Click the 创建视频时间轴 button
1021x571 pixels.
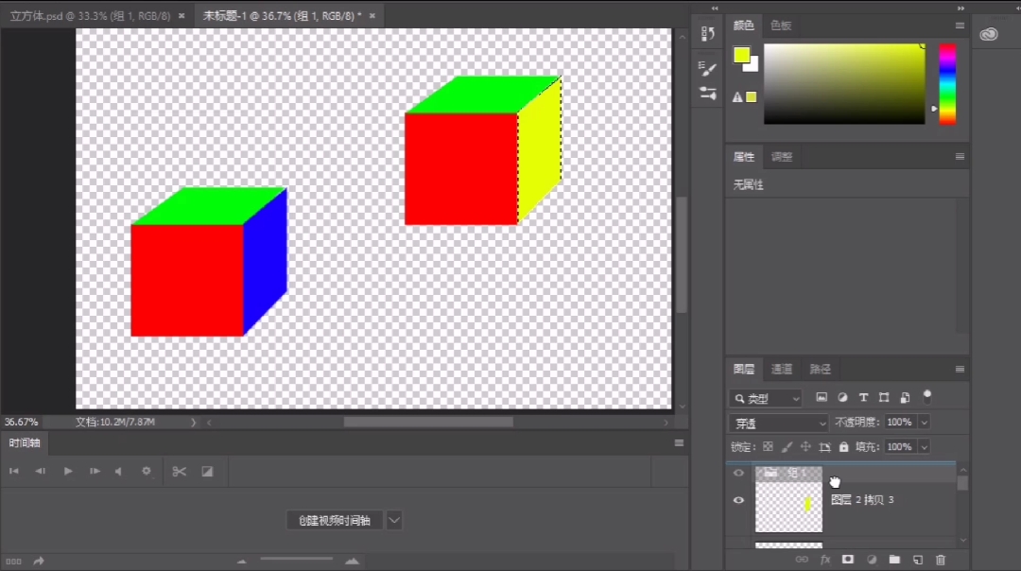(334, 520)
